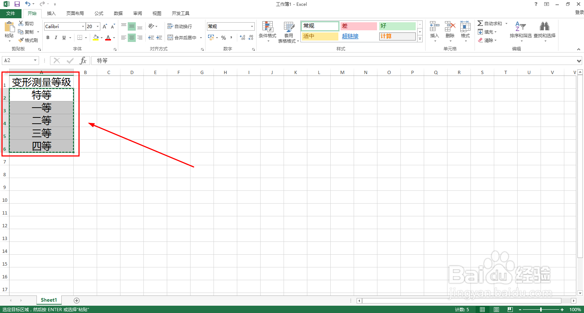Activate the Format Painter brush
This screenshot has height=313, width=584.
pyautogui.click(x=21, y=40)
